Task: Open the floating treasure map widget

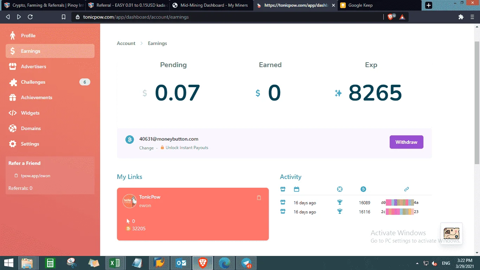Action: pos(452,233)
